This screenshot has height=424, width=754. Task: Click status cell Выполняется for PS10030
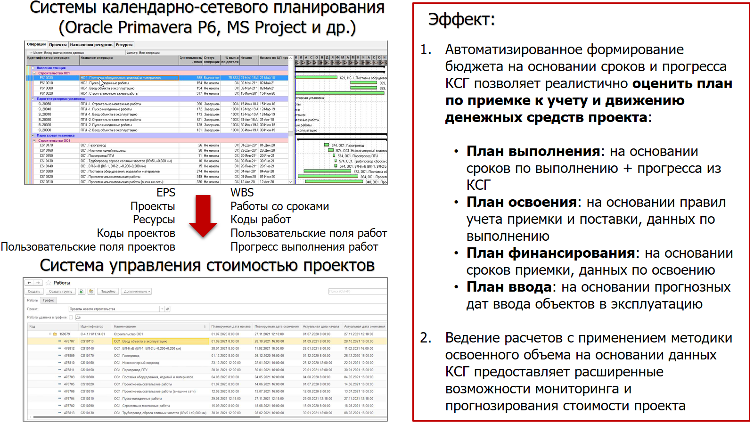coord(212,78)
